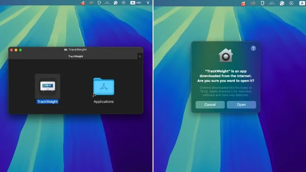The height and width of the screenshot is (172, 306).
Task: Click the Applications folder name label
Action: (103, 101)
